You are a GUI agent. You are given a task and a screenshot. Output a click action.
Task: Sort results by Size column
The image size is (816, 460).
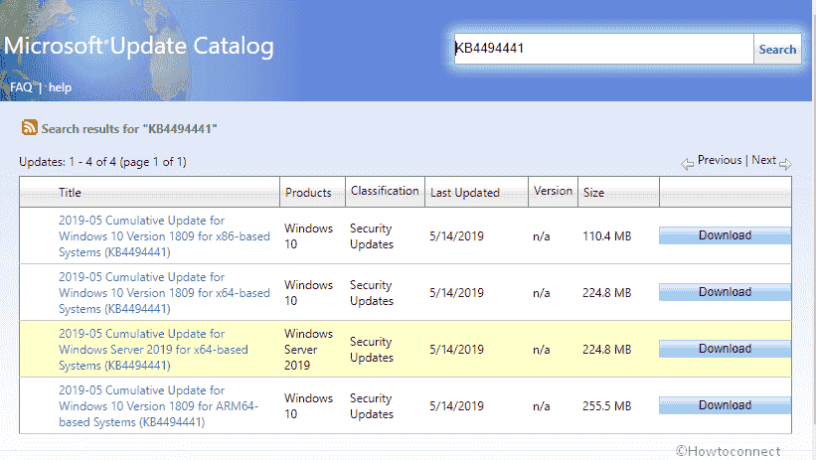tap(593, 193)
